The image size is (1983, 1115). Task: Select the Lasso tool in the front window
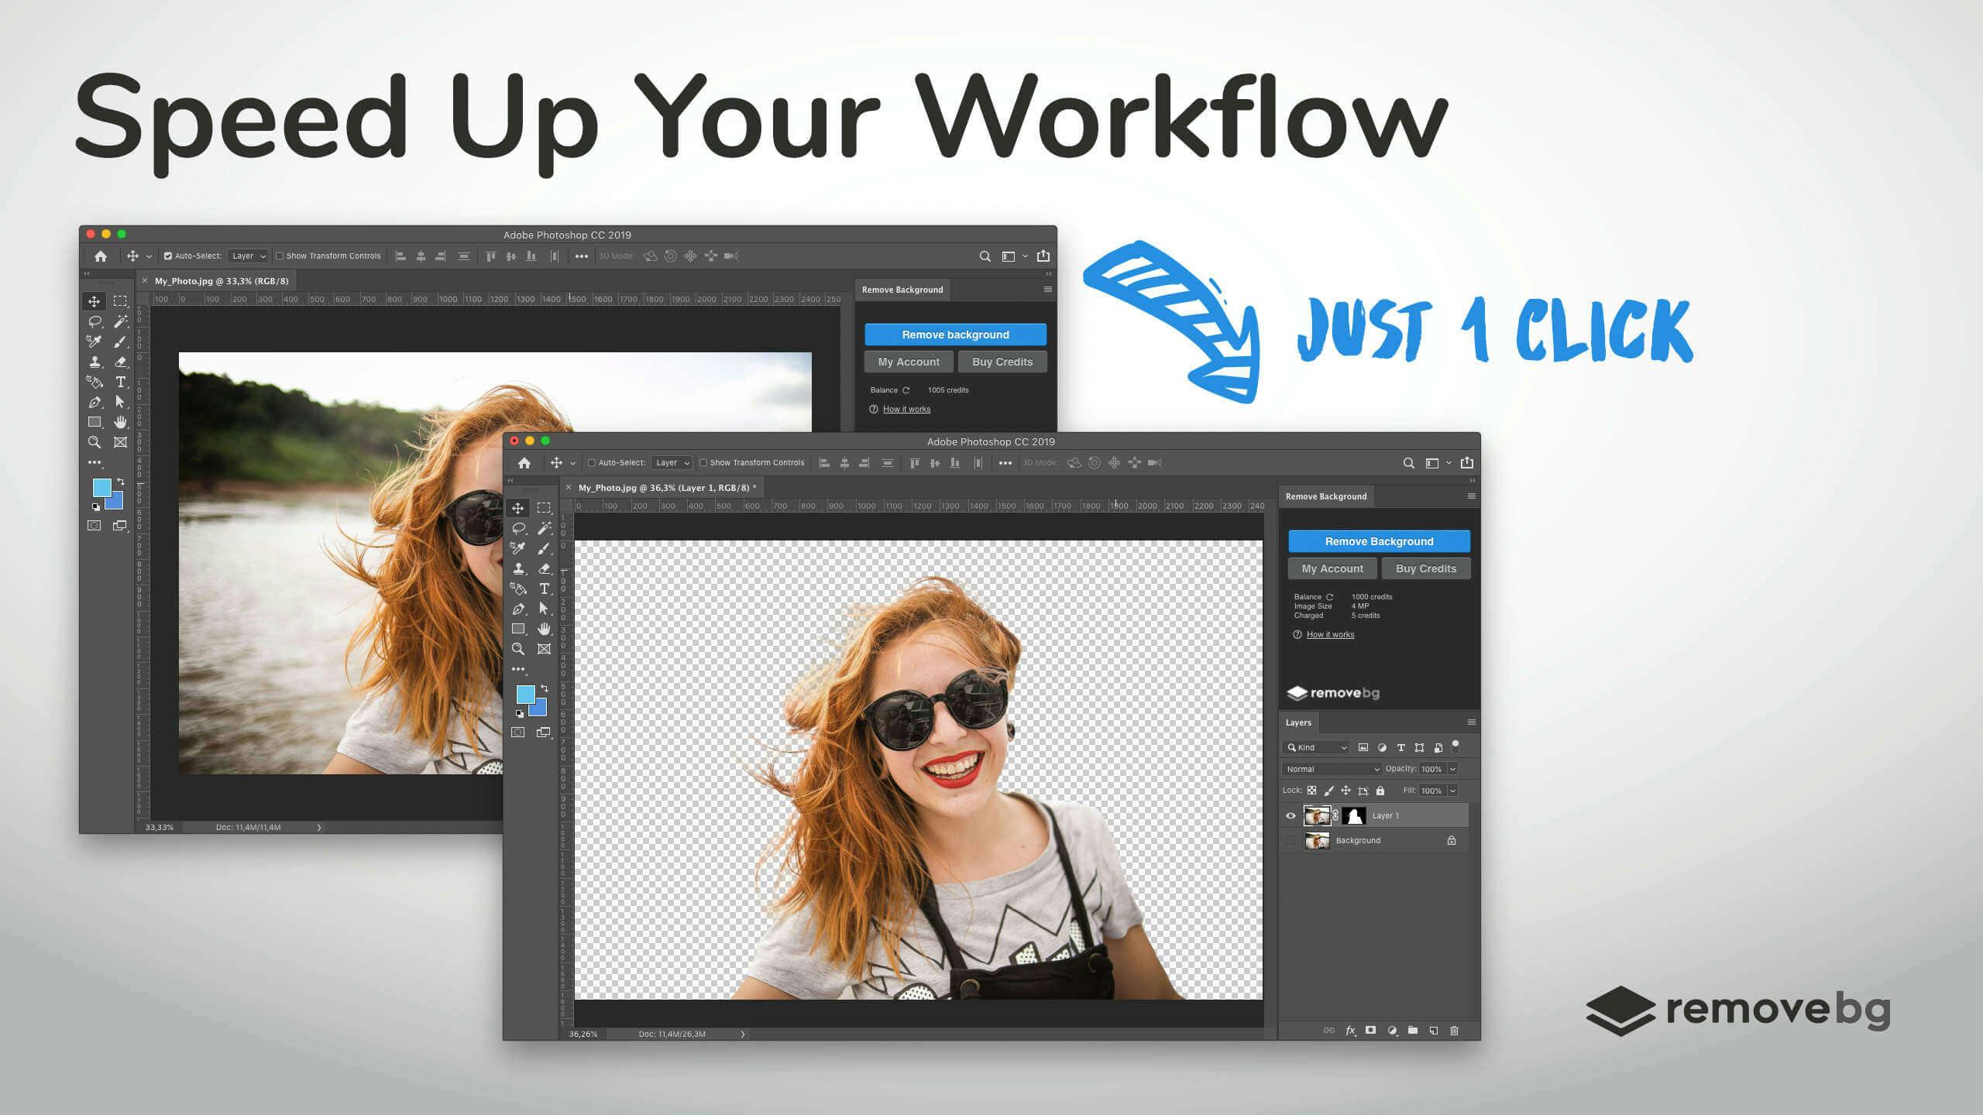518,528
